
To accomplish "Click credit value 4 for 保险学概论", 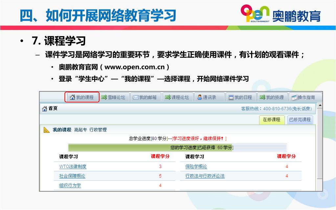I will [286, 167].
